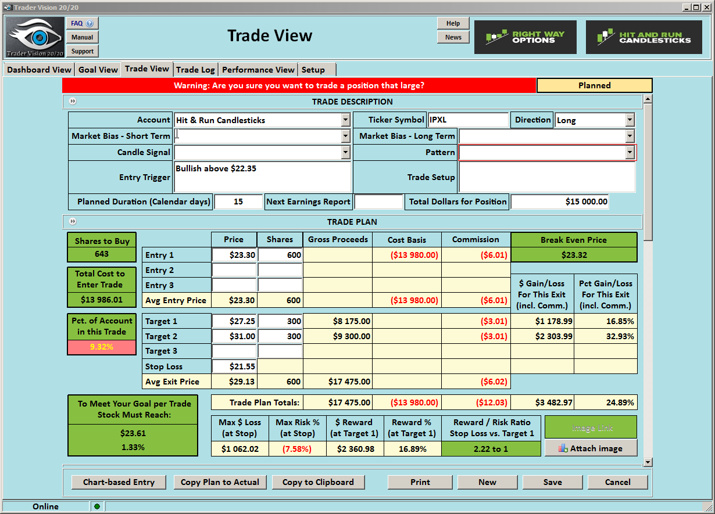The image size is (715, 514).
Task: Expand the Direction dropdown
Action: click(x=630, y=120)
